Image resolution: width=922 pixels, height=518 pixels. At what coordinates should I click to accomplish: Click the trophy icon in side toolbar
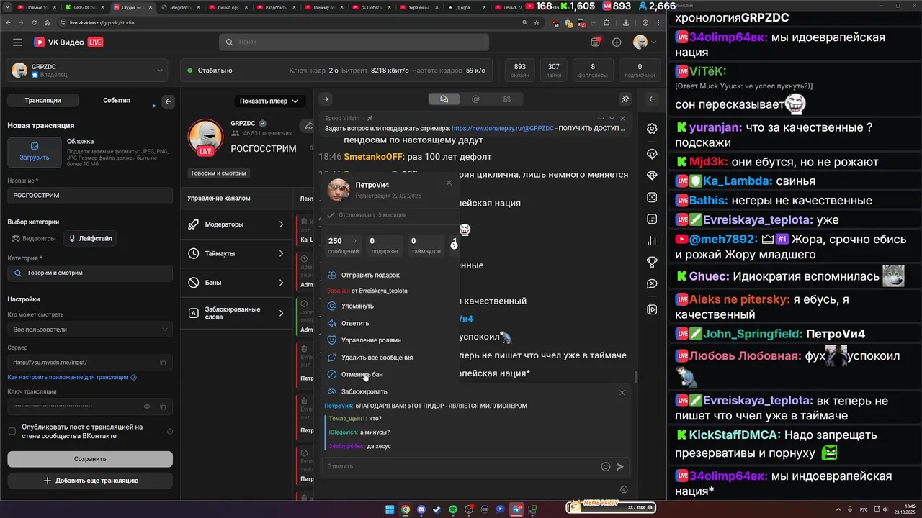pos(652,262)
